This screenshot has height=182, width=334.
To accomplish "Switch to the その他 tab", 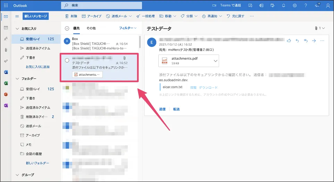I will [x=91, y=28].
